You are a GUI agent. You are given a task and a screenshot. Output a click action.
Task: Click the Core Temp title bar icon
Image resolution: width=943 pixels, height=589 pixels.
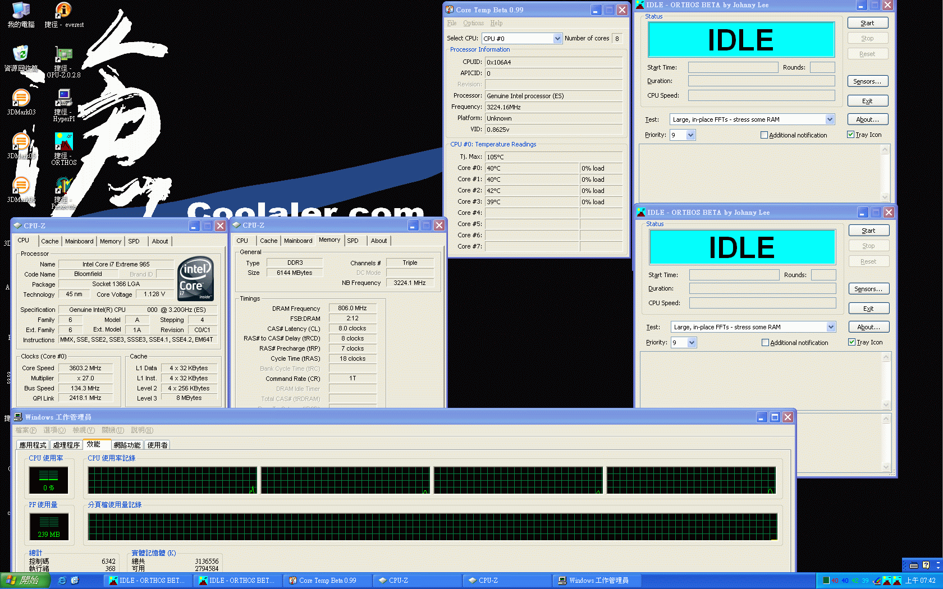point(450,10)
